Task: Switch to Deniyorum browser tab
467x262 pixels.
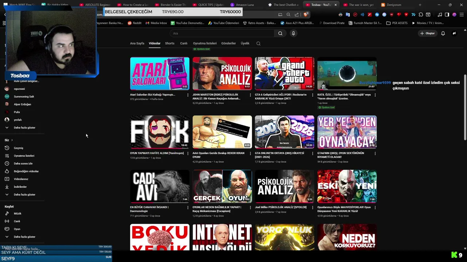Action: [x=394, y=5]
